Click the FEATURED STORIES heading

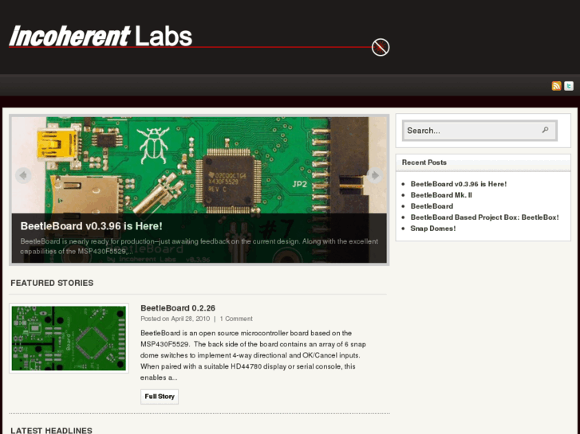tap(52, 283)
